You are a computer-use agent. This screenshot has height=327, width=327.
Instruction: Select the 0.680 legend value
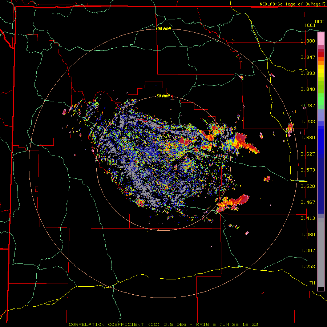308,138
